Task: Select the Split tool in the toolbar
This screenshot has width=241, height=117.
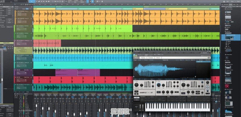Action: [x=36, y=2]
